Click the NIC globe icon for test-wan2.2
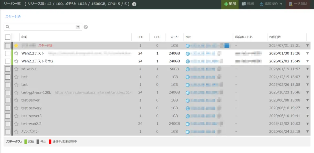Screen dimensions: 314x153 tap(188, 124)
